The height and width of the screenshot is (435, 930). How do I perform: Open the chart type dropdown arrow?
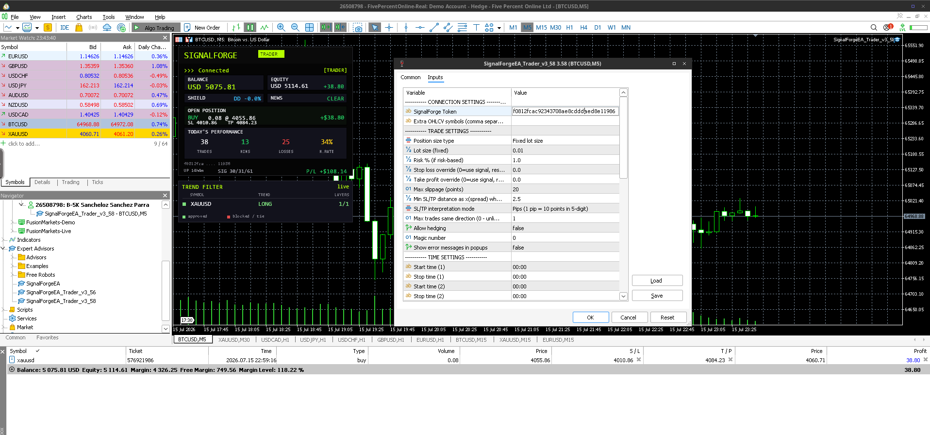click(17, 28)
